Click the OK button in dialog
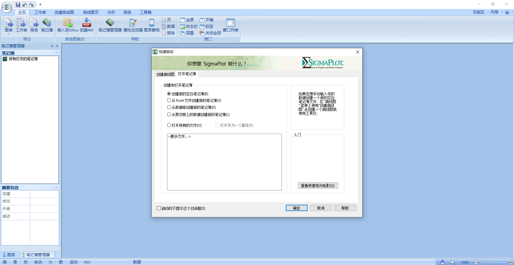The height and width of the screenshot is (265, 514). tap(296, 208)
